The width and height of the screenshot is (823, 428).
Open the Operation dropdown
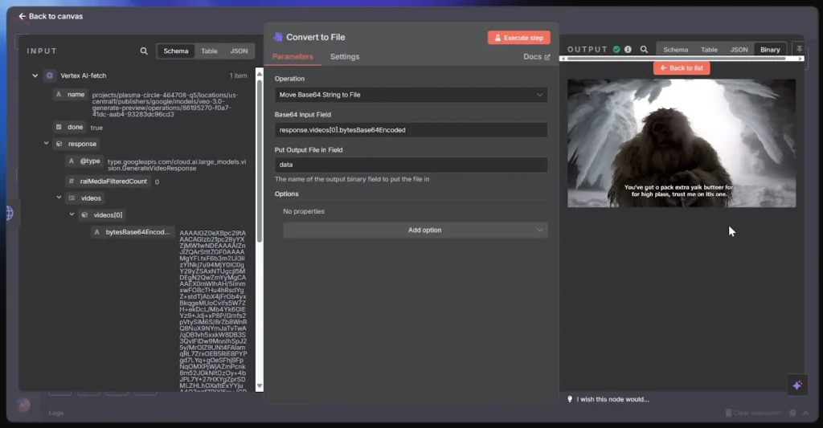click(411, 95)
